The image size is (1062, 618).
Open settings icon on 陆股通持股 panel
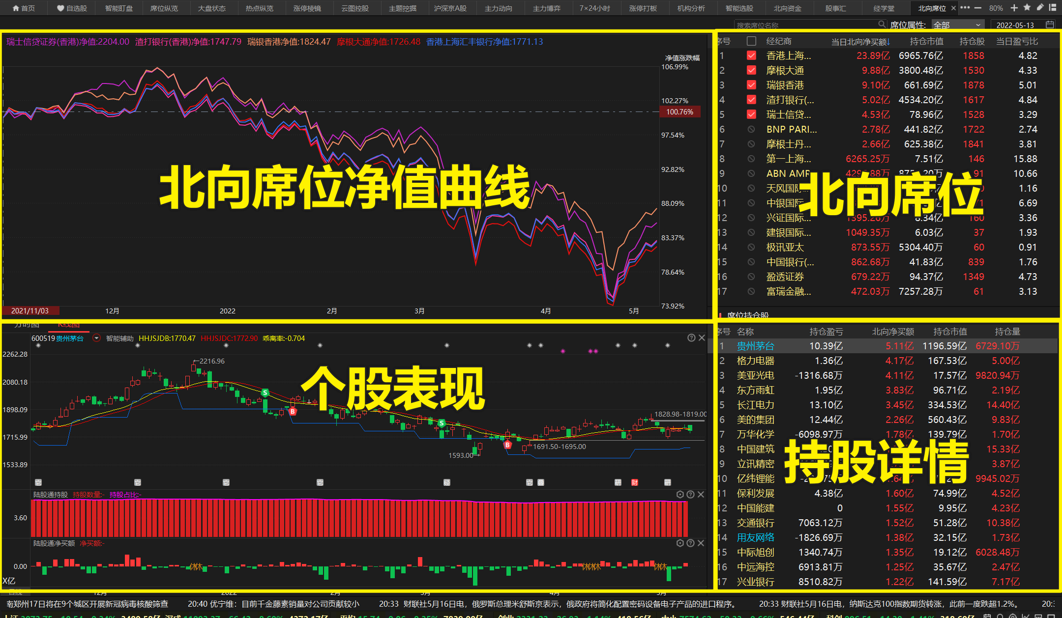(680, 494)
